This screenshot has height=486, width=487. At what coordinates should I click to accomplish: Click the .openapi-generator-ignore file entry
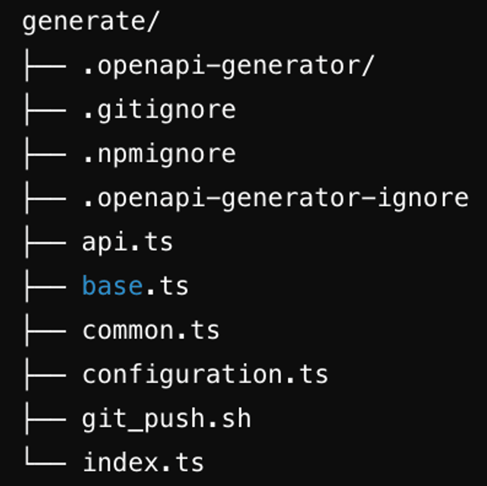click(275, 199)
